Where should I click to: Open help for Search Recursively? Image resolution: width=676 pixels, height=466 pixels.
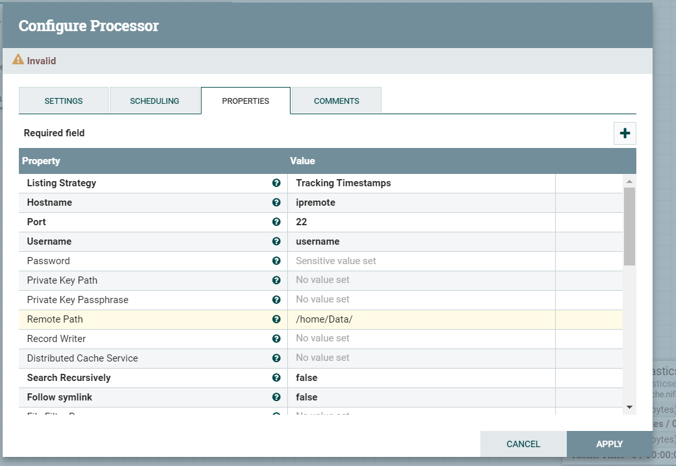(276, 378)
